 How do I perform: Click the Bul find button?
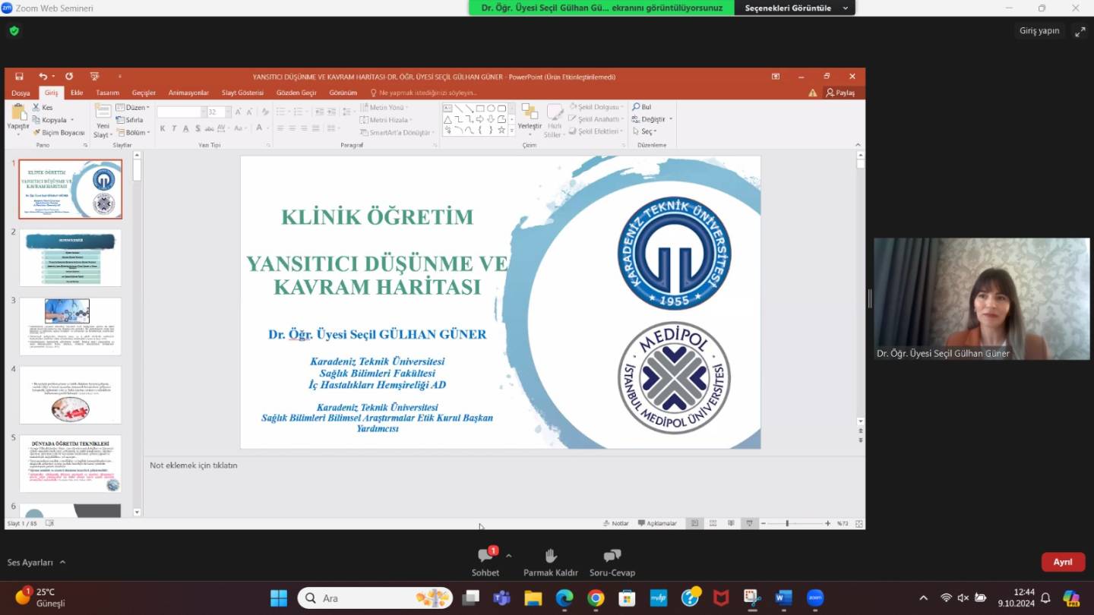click(x=642, y=107)
